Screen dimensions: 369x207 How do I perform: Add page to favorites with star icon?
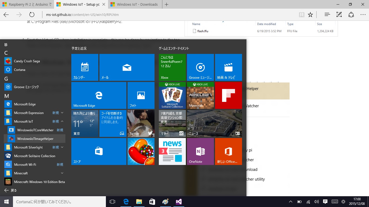click(310, 15)
